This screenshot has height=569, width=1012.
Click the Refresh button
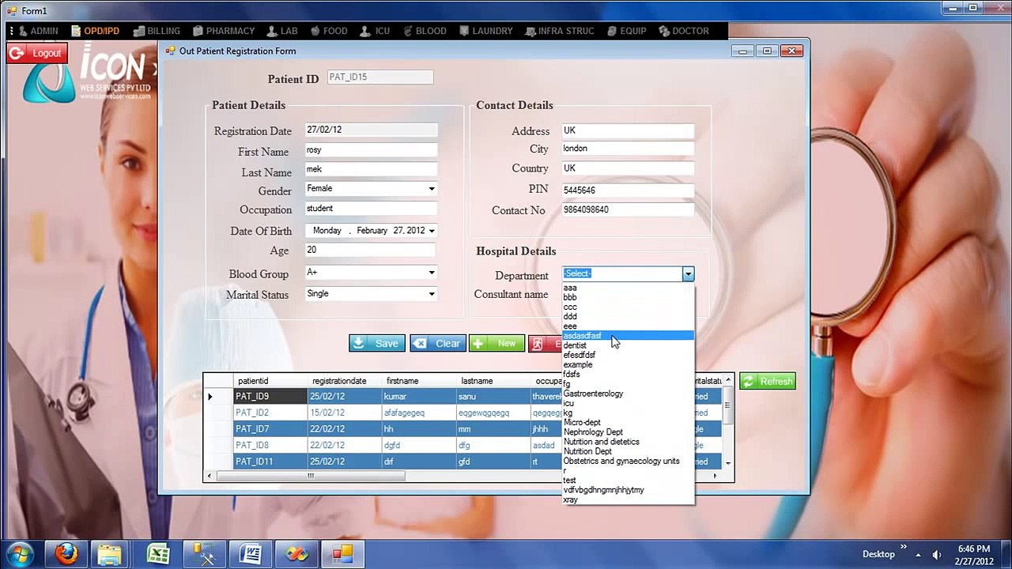click(767, 381)
